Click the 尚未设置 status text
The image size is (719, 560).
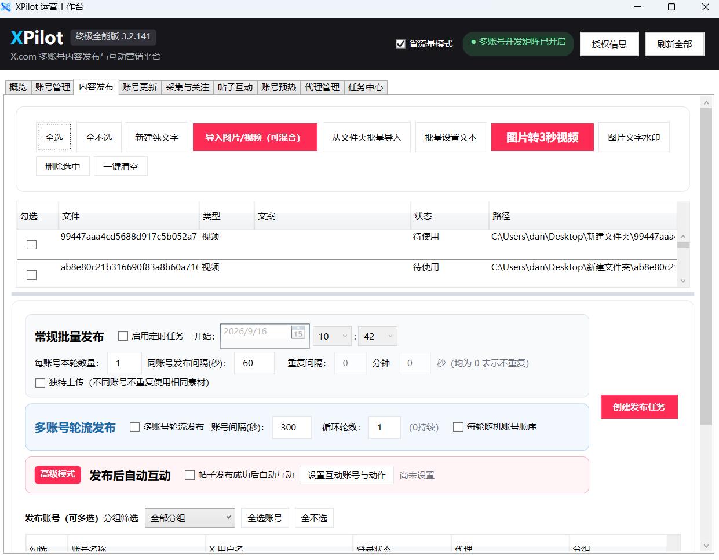417,475
